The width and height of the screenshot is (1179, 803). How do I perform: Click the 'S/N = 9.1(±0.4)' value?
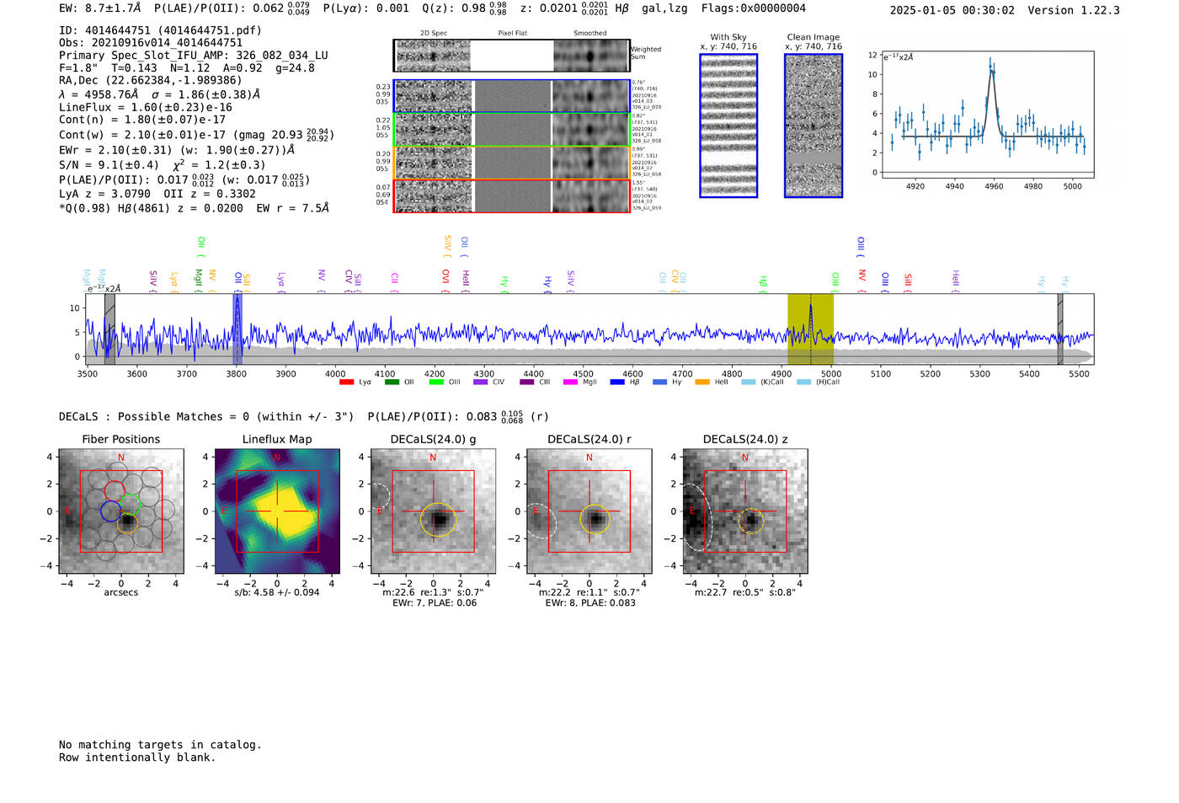109,165
